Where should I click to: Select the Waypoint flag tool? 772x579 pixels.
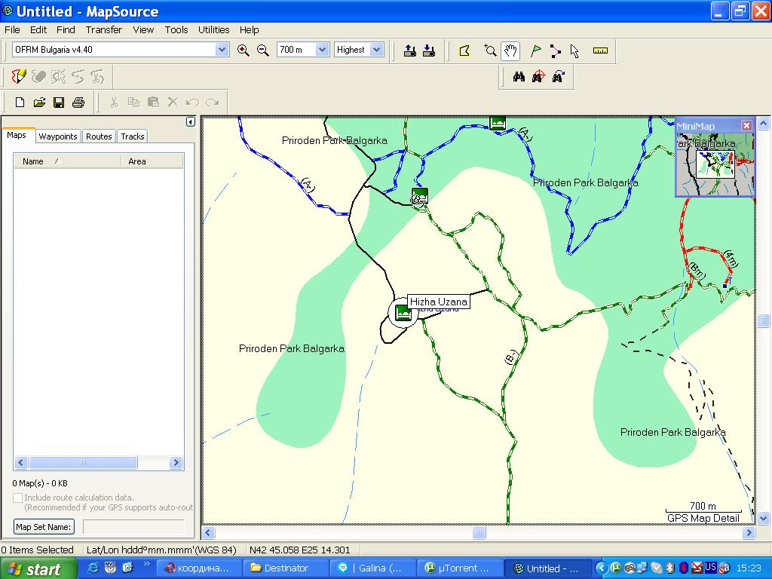pos(535,51)
